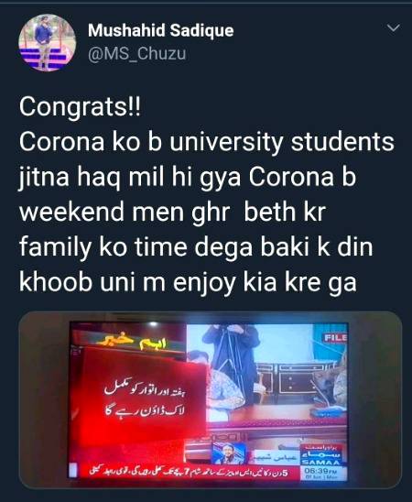This screenshot has width=412, height=502.
Task: Open the attached TV news photo
Action: pos(211,398)
